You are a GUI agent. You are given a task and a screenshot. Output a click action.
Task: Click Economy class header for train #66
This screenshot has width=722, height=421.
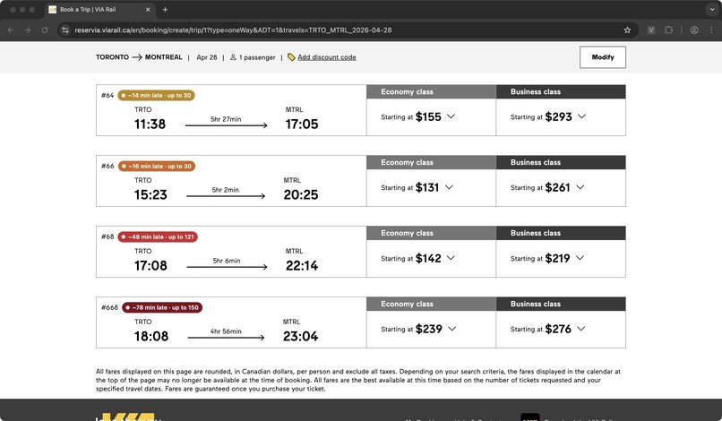(x=431, y=162)
